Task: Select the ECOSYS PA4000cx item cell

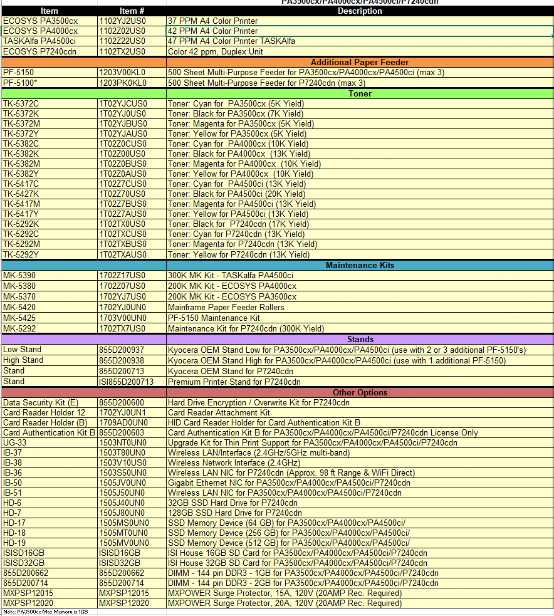Action: coord(49,31)
